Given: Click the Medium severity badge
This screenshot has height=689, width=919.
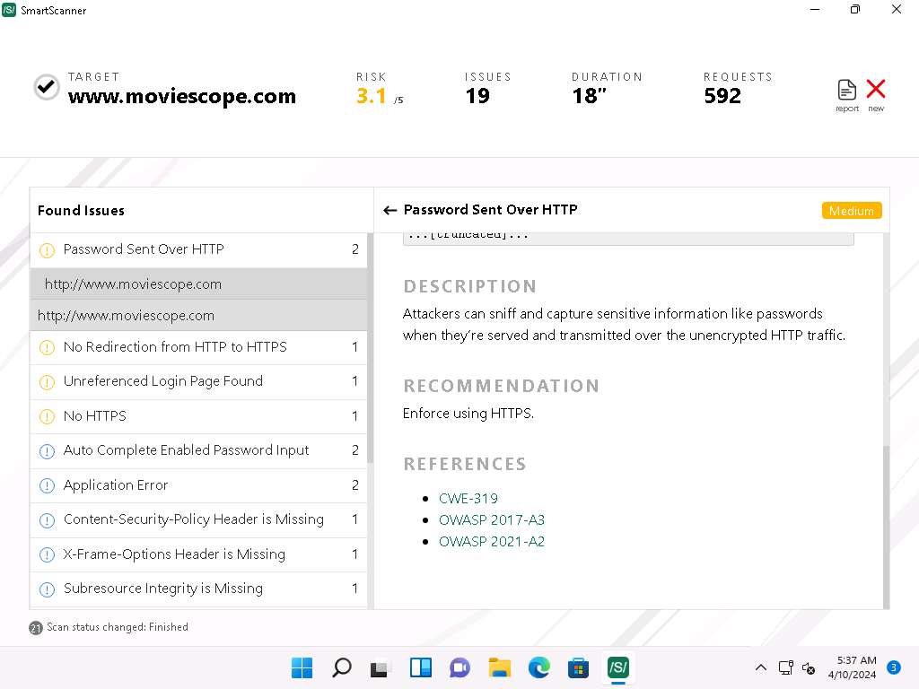Looking at the screenshot, I should click(x=851, y=211).
